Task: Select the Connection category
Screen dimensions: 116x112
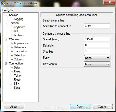Action: (x=16, y=63)
